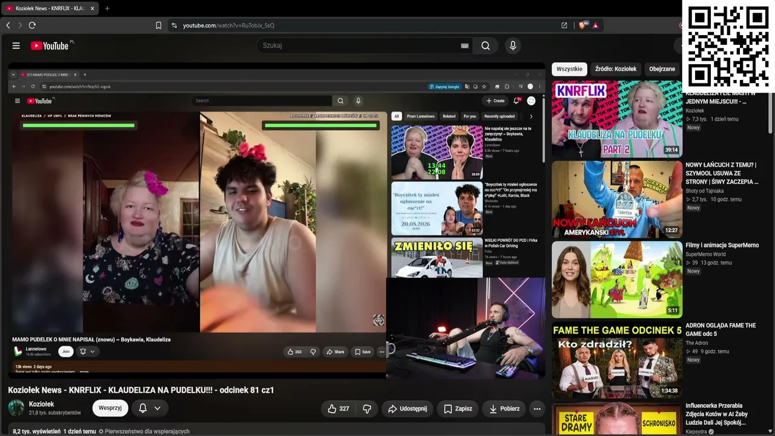775x436 pixels.
Task: Open 'ADRON OGLĄDA FAME THE GAME odc 5' title
Action: 721,329
